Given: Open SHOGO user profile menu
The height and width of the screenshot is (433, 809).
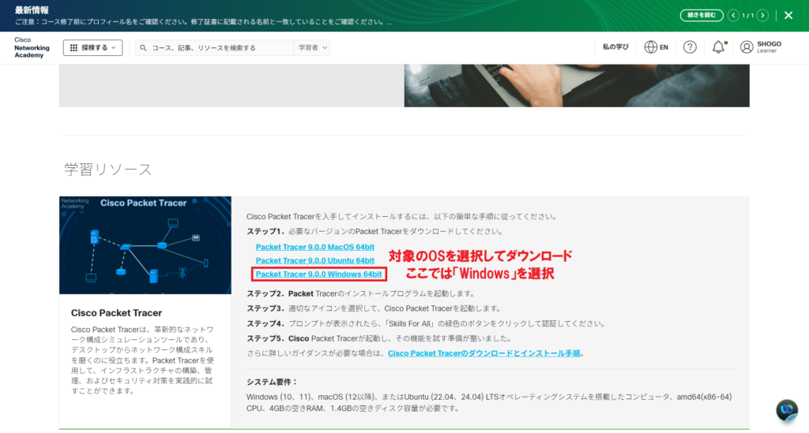Looking at the screenshot, I should click(x=761, y=47).
